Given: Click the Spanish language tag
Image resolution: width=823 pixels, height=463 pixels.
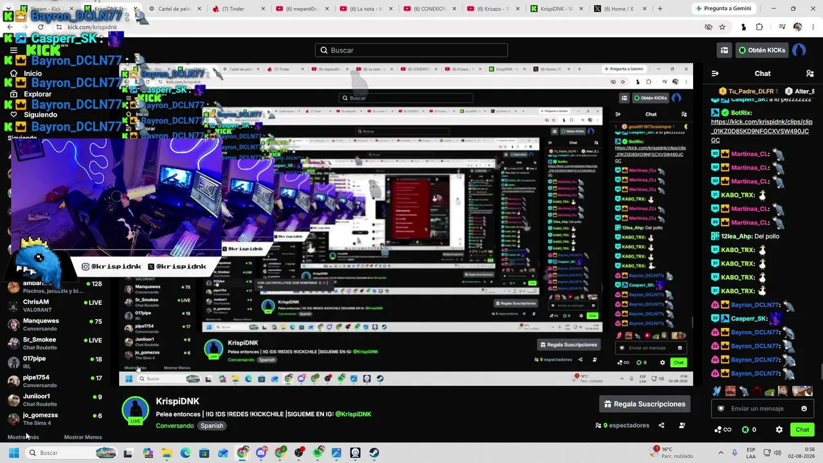Looking at the screenshot, I should click(212, 426).
